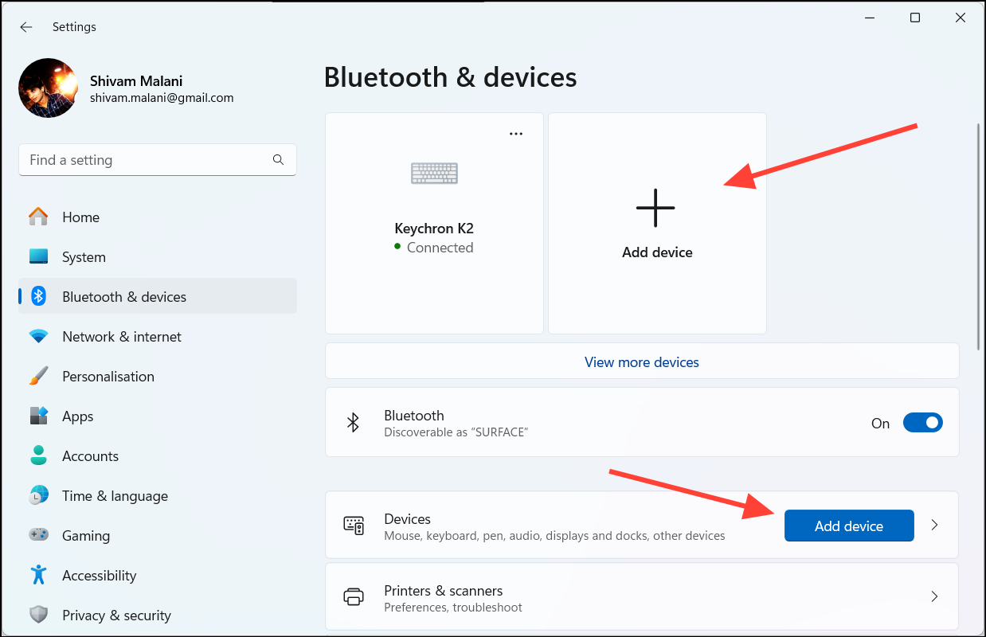Go to System settings
986x637 pixels.
(x=158, y=256)
